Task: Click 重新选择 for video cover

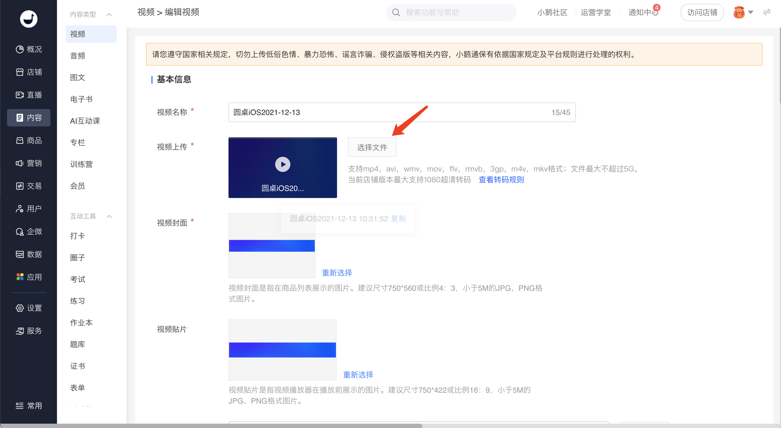Action: tap(337, 273)
